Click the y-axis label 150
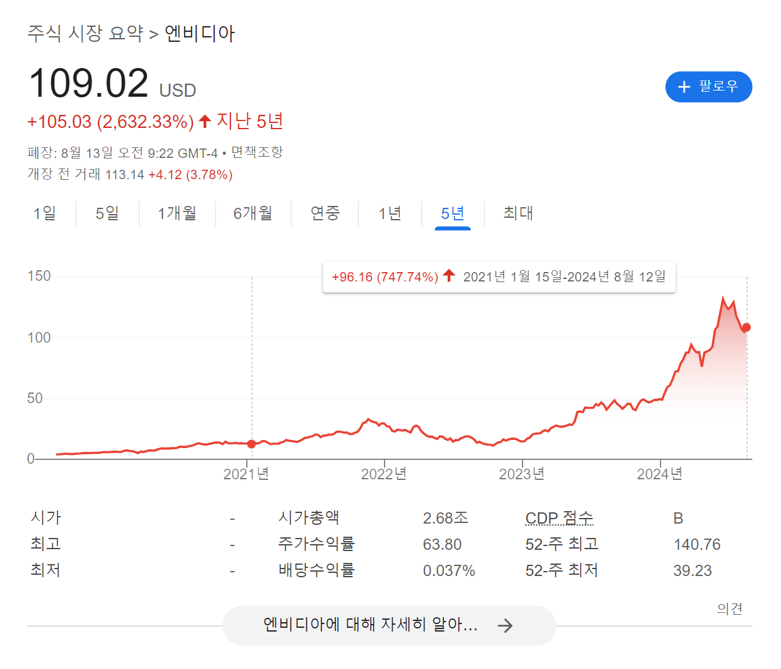The height and width of the screenshot is (669, 781). tap(39, 276)
